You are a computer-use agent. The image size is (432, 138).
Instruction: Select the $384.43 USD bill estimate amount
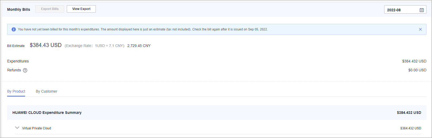[x=46, y=45]
